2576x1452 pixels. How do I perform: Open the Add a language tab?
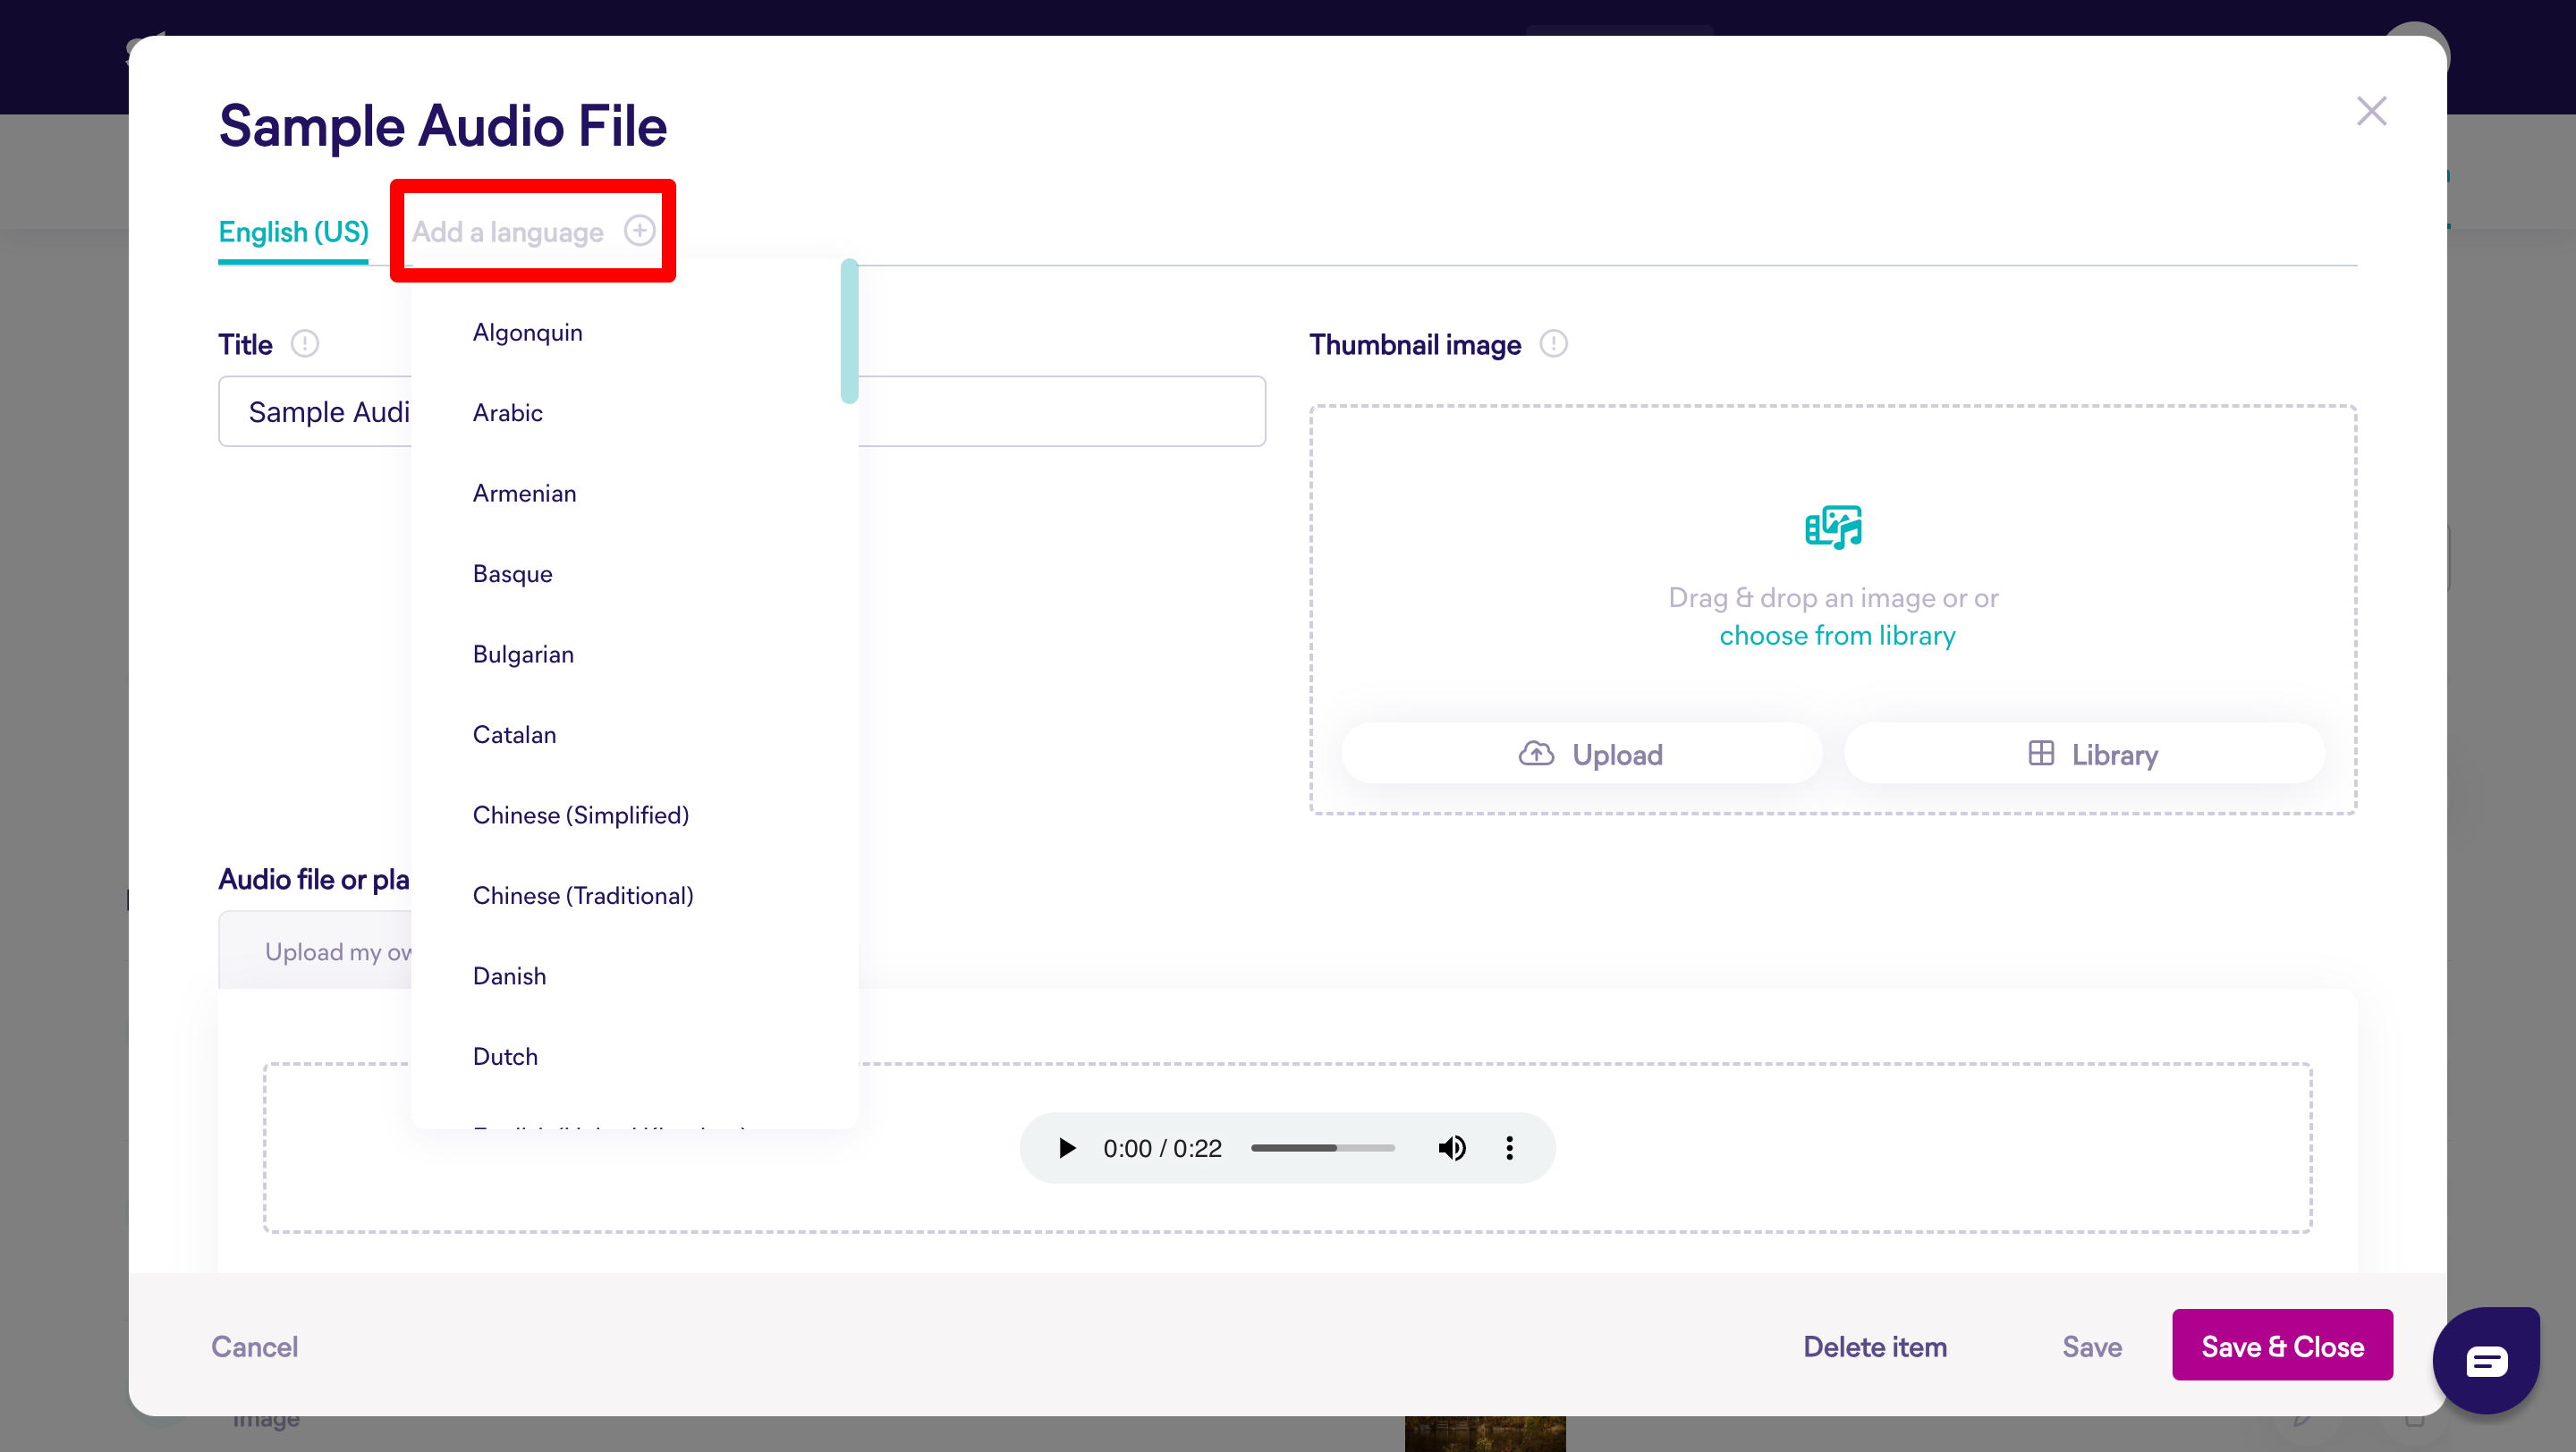[508, 232]
